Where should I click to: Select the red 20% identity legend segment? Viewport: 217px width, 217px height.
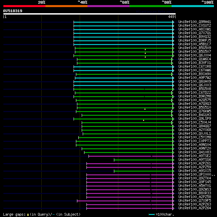pos(24,6)
